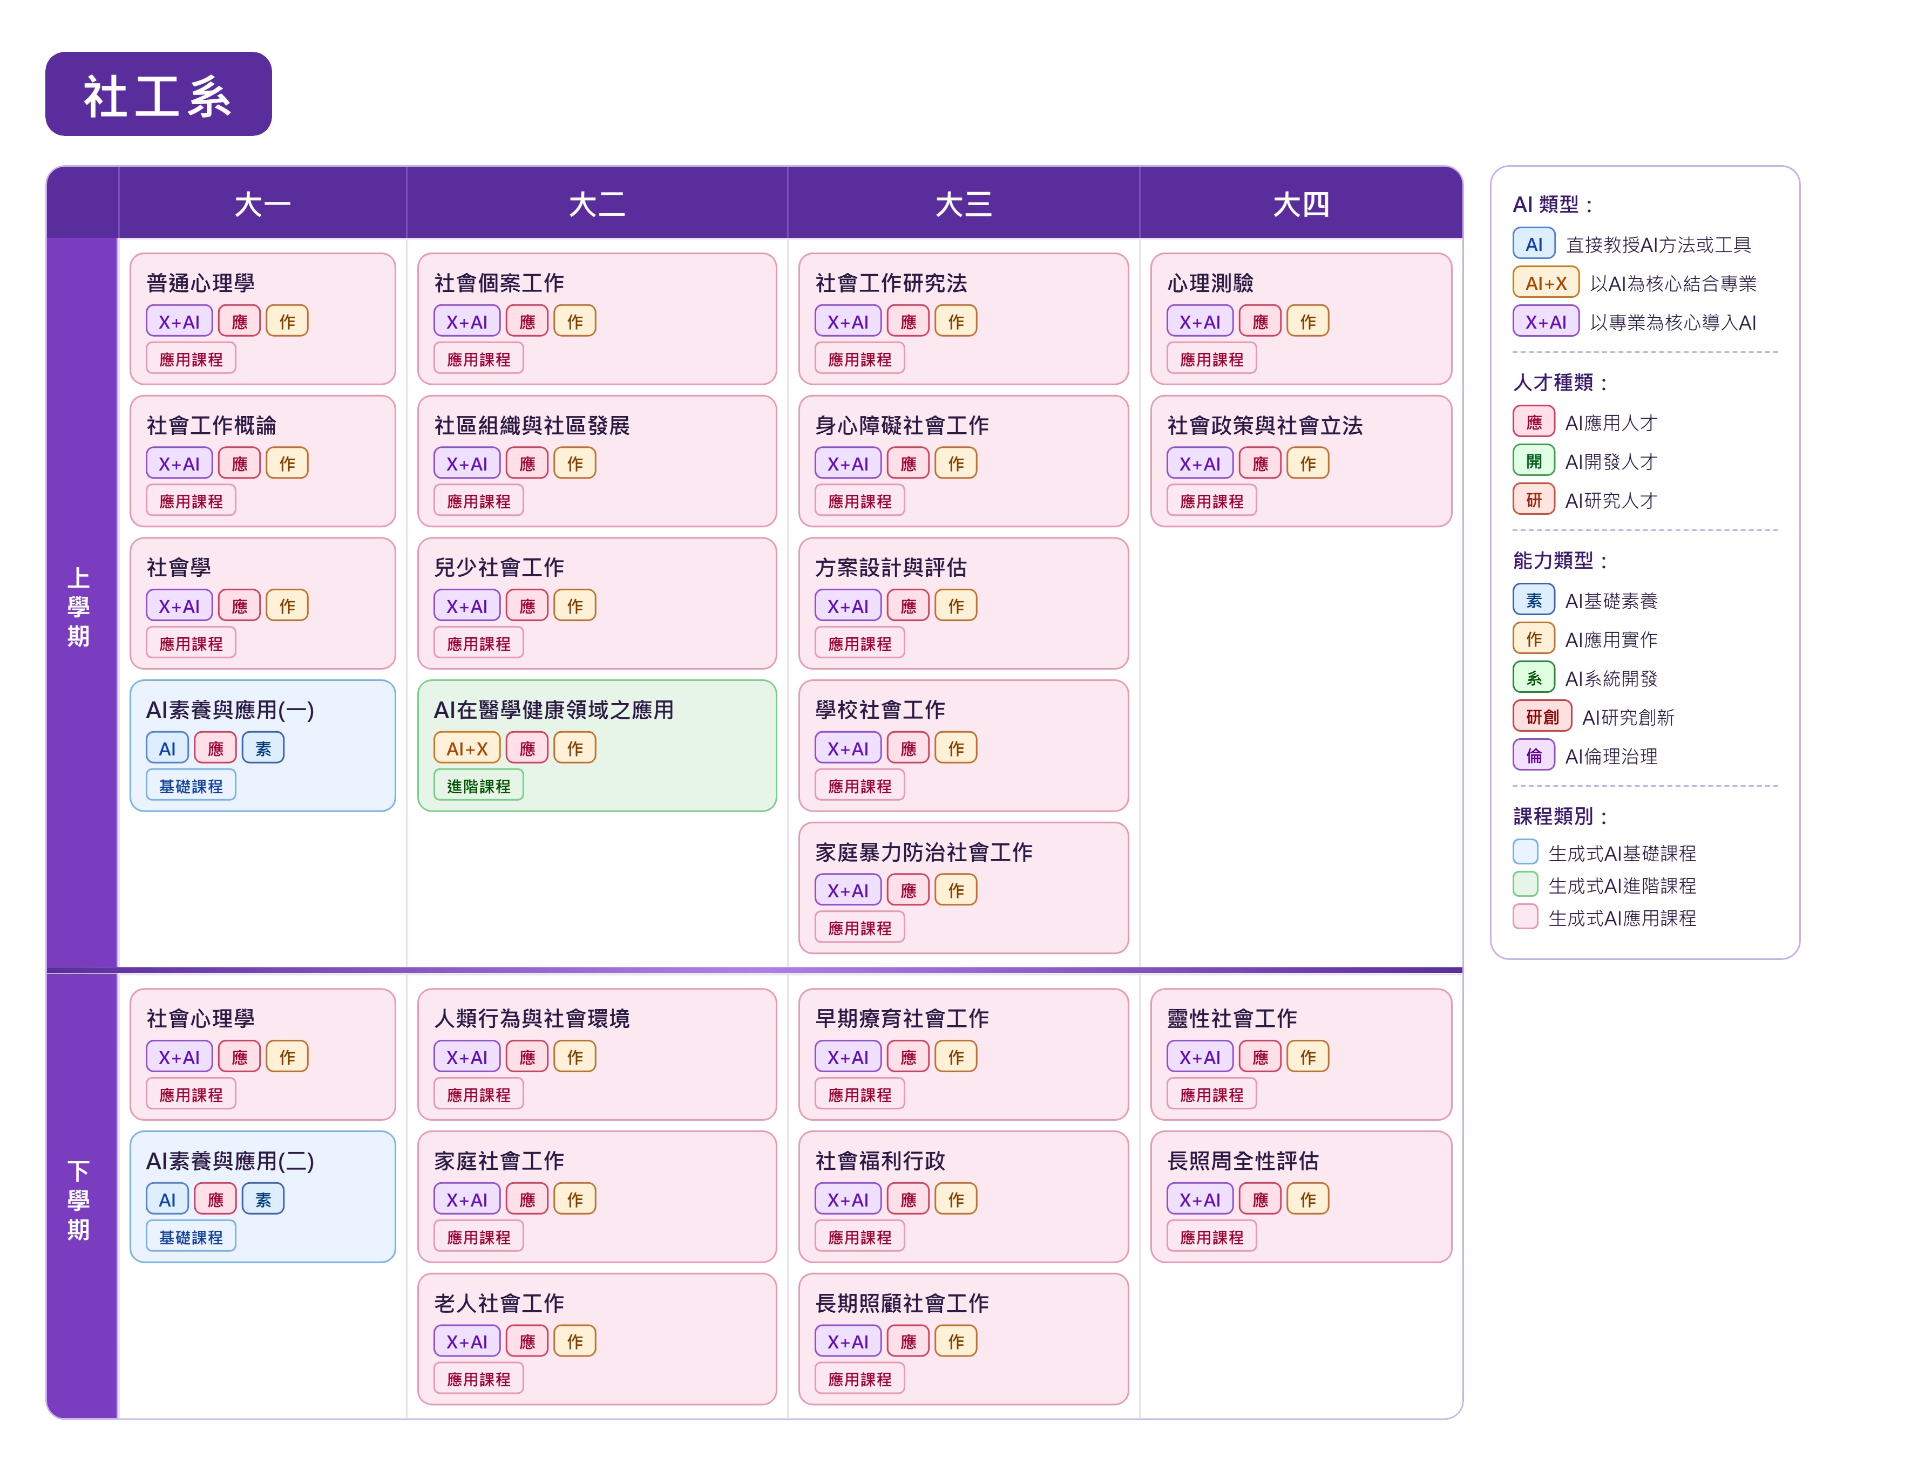This screenshot has width=1911, height=1465.
Task: Click the 應 tag on 社區組織與社區發展
Action: pyautogui.click(x=527, y=463)
